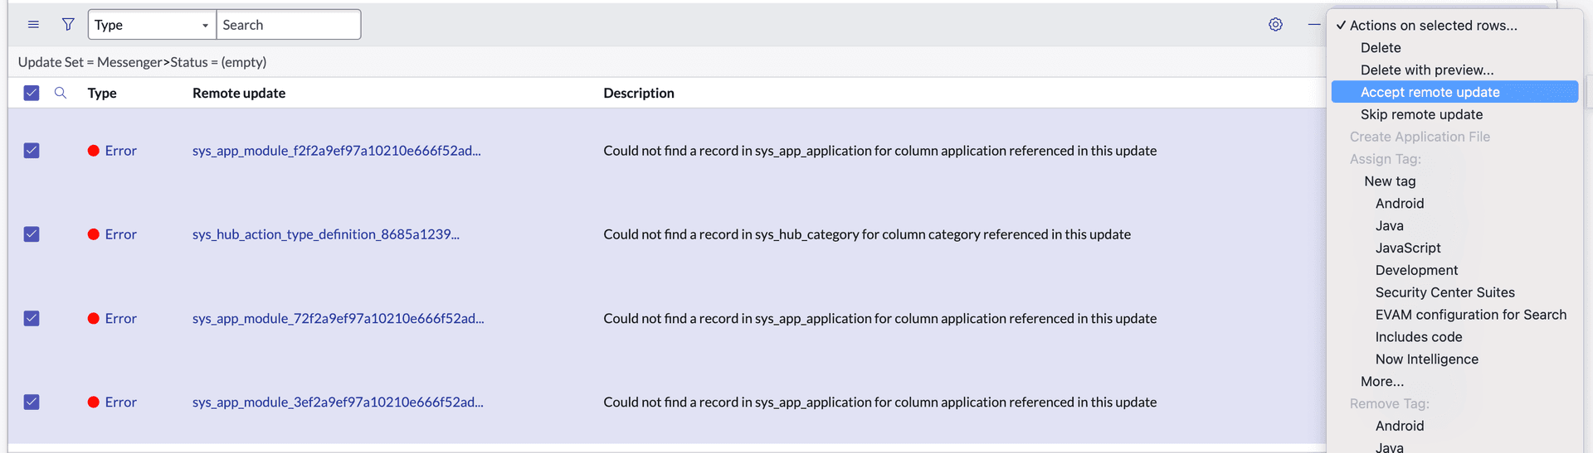Click the column search magnifier icon
Screen dimensions: 1593x453
coord(61,93)
